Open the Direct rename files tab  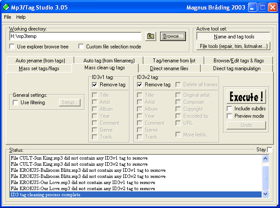169,68
